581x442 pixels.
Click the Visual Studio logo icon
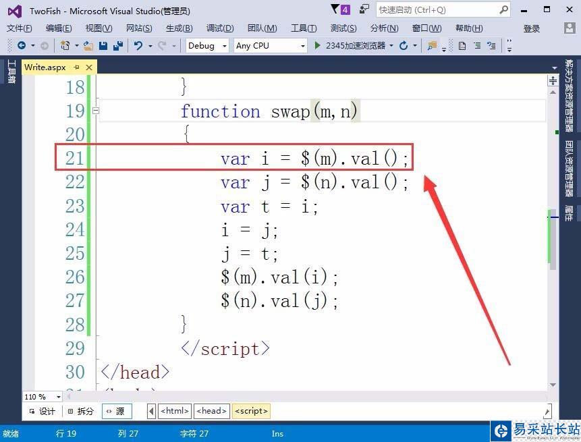(15, 11)
